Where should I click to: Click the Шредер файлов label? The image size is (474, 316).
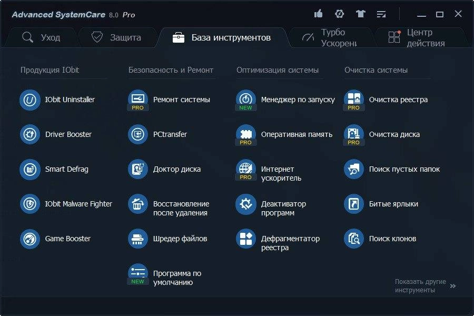click(x=180, y=239)
